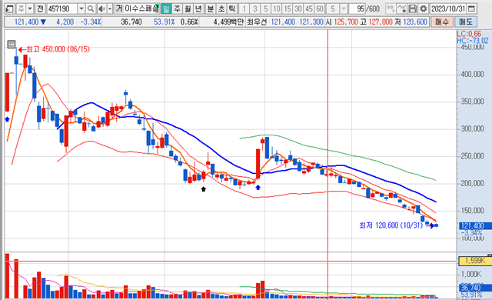Click the 매도 sell button
The height and width of the screenshot is (300, 492).
click(466, 22)
